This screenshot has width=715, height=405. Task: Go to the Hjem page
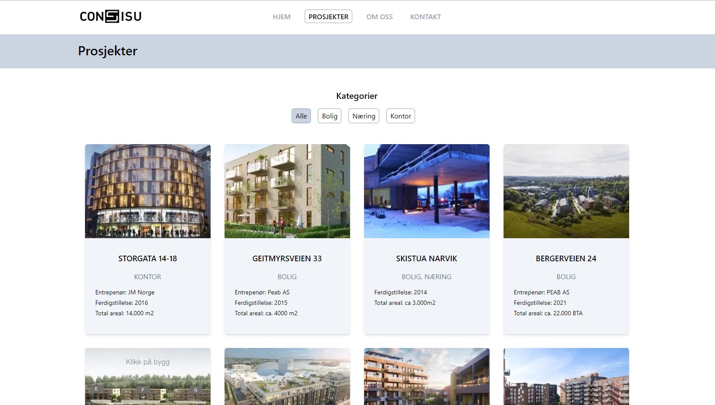(x=282, y=17)
